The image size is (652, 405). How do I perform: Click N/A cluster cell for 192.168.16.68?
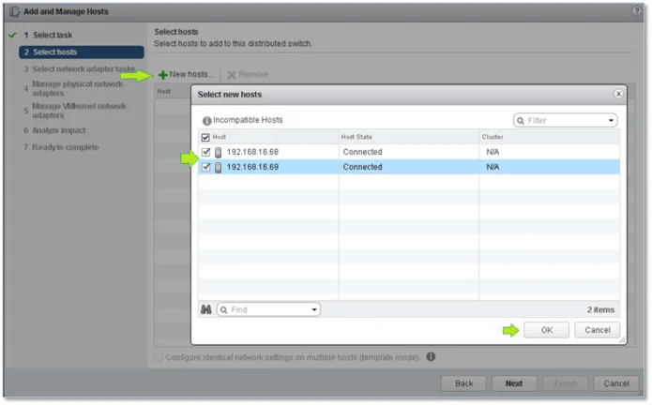(493, 152)
